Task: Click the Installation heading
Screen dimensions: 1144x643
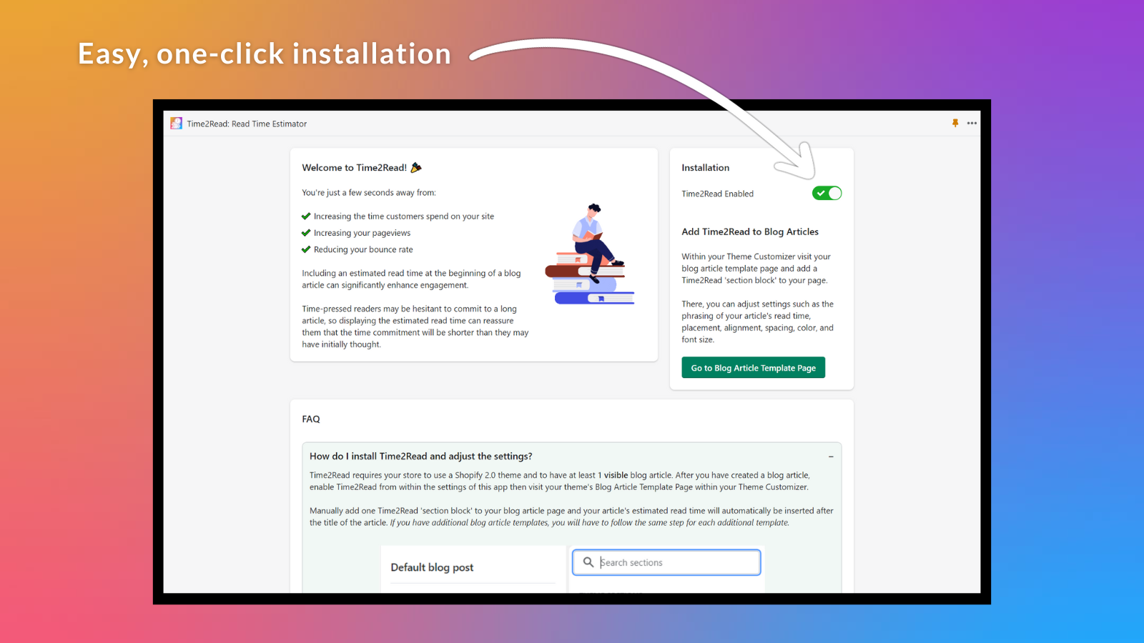Action: coord(706,168)
